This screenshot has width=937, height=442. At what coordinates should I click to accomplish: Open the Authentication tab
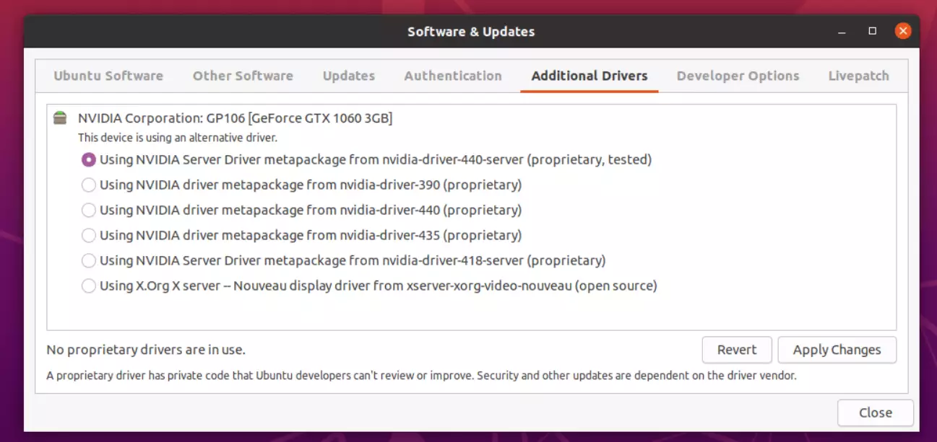click(x=453, y=76)
